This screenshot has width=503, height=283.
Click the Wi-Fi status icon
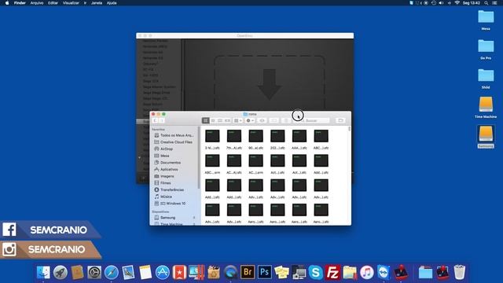coord(457,3)
